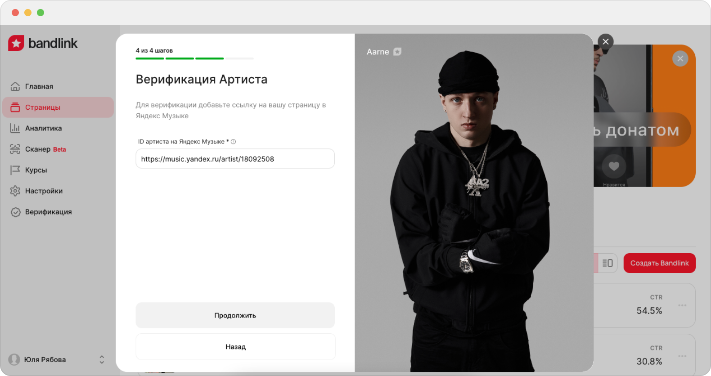Click verified badge next to Aarne
Viewport: 711px width, 376px height.
(x=397, y=52)
